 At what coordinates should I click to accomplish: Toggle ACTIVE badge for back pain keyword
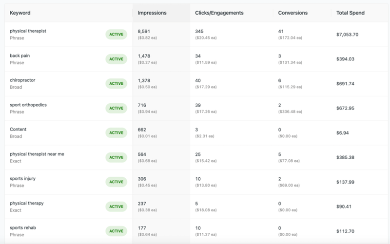[116, 59]
